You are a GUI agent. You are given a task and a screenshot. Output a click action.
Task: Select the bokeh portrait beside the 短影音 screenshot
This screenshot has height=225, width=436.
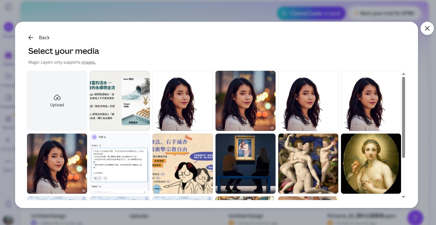coord(57,164)
